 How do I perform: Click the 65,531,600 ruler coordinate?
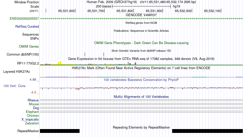coord(67,11)
